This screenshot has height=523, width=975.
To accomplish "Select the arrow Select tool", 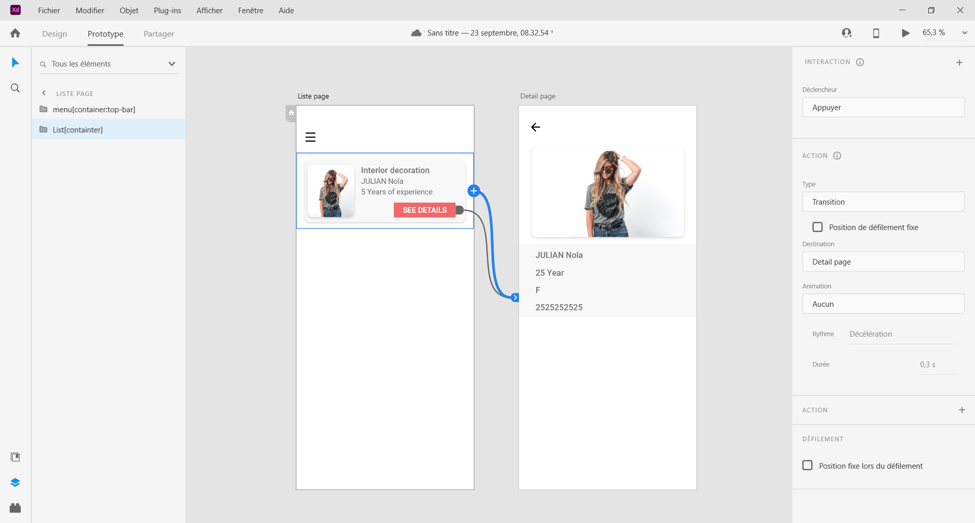I will tap(15, 62).
